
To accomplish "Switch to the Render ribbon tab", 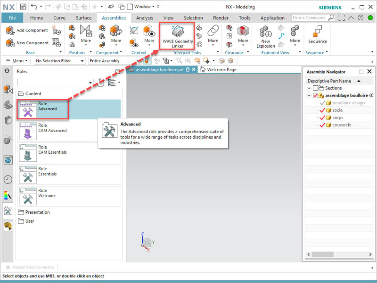I will tap(221, 18).
